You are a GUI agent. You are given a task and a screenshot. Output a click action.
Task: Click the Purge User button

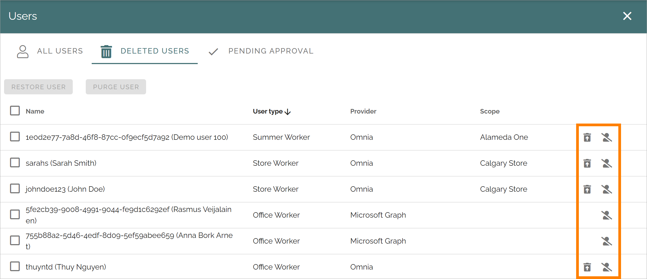pos(116,87)
